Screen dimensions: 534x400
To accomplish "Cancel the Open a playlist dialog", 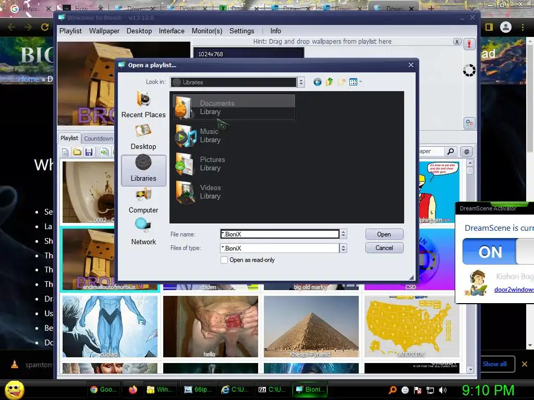I will 384,248.
